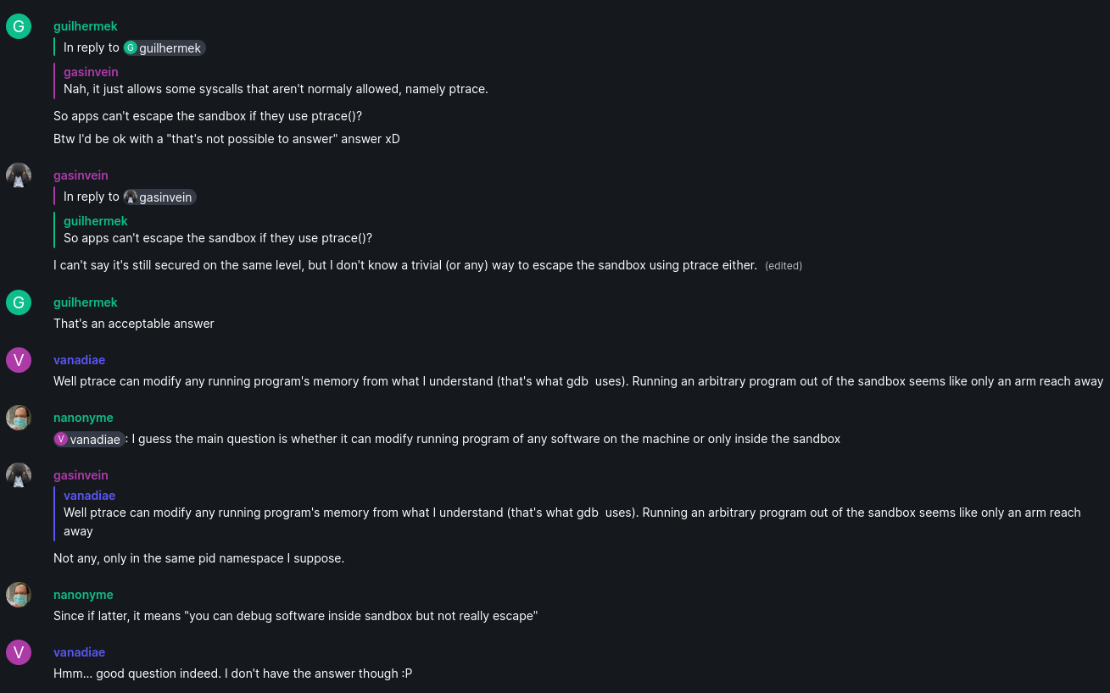Click the gasinvein username above their reply
1110x693 pixels.
point(81,175)
